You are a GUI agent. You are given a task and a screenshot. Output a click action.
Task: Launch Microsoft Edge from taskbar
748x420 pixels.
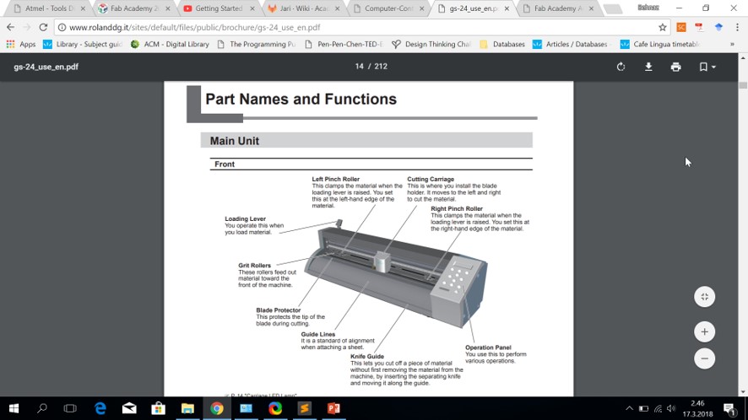tap(100, 408)
